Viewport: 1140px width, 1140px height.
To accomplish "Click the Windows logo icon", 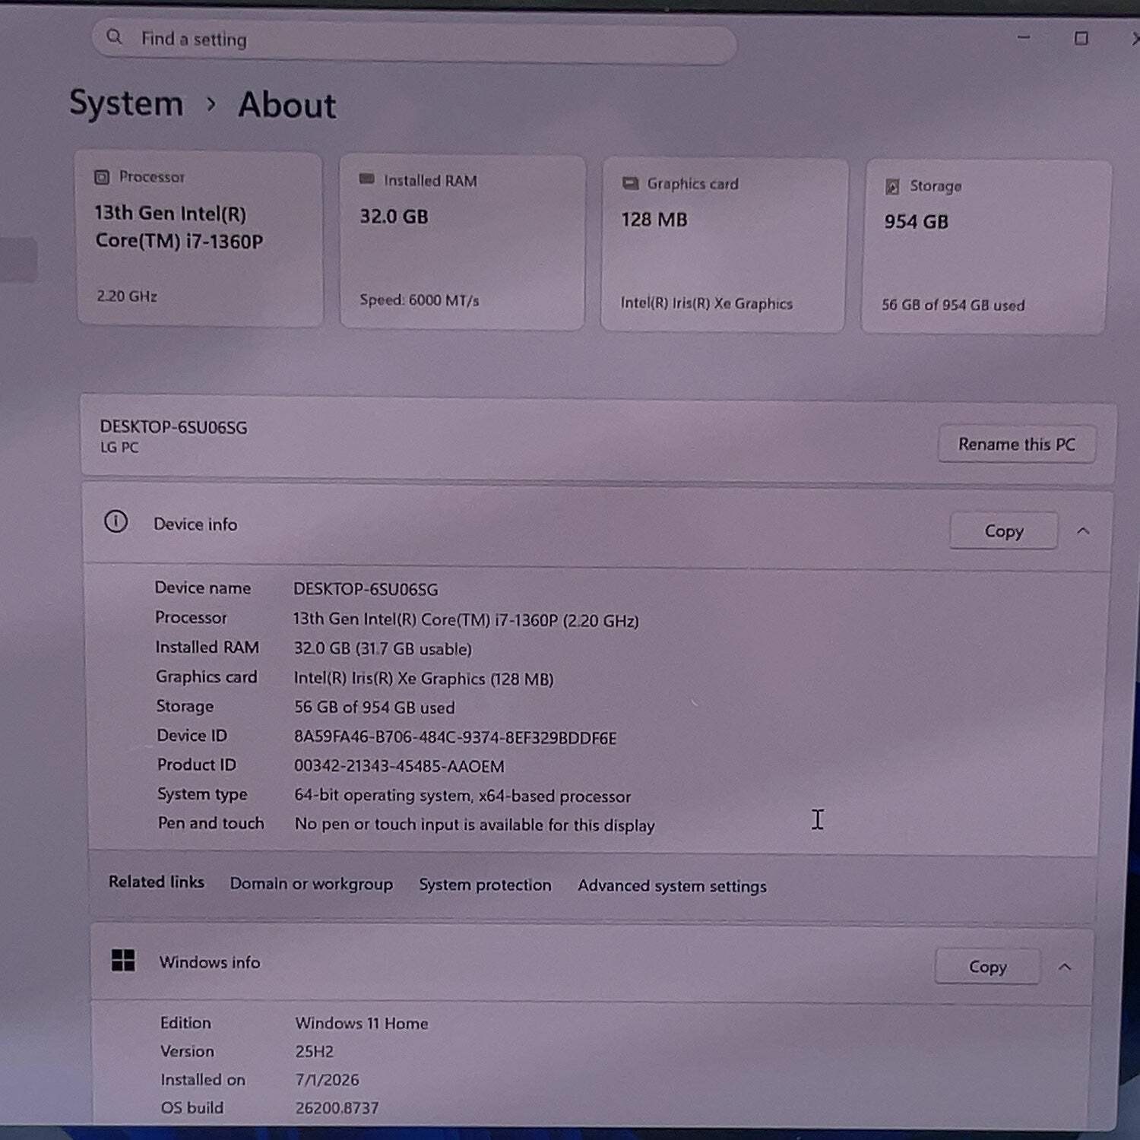I will click(123, 961).
